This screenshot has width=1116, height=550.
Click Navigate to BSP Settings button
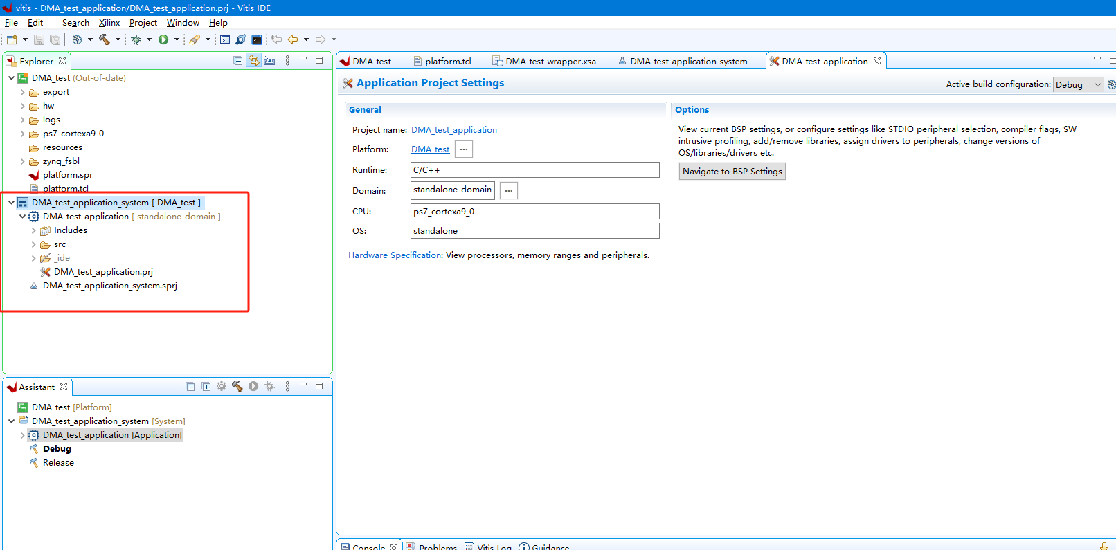point(732,172)
